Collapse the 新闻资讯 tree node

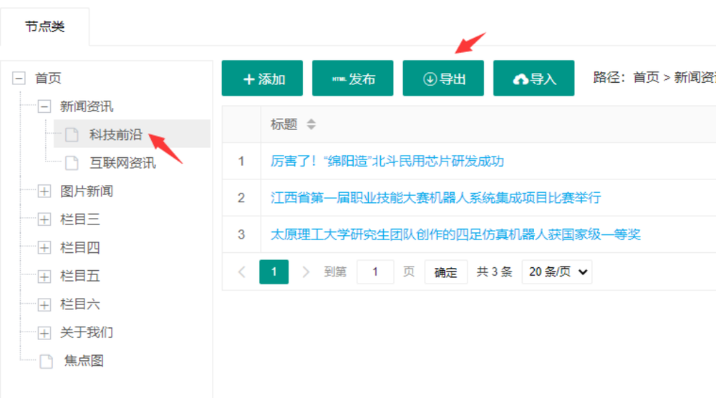coord(44,106)
